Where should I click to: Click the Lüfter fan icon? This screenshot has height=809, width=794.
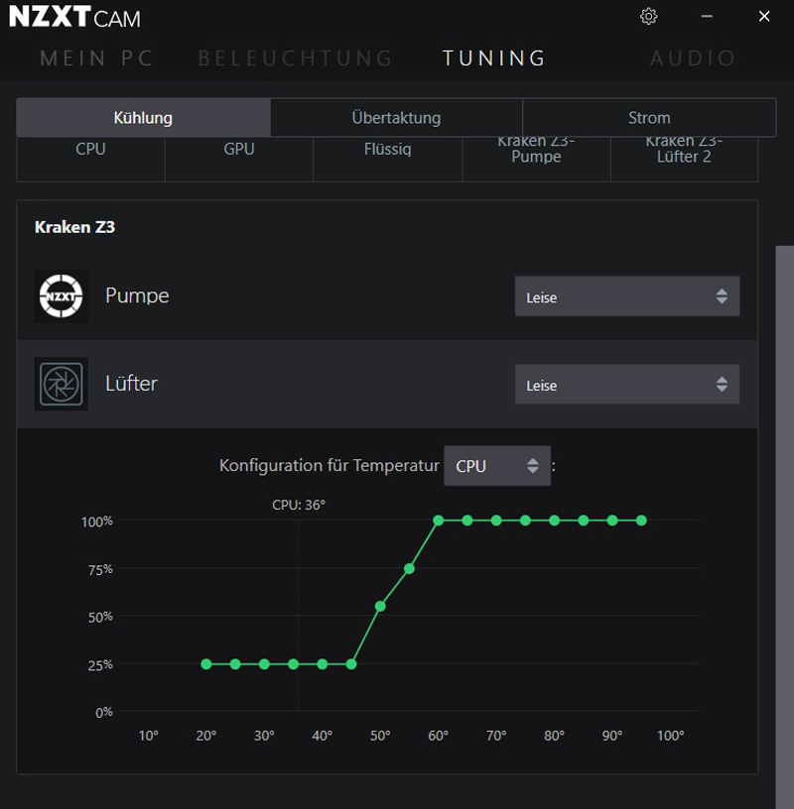tap(61, 384)
